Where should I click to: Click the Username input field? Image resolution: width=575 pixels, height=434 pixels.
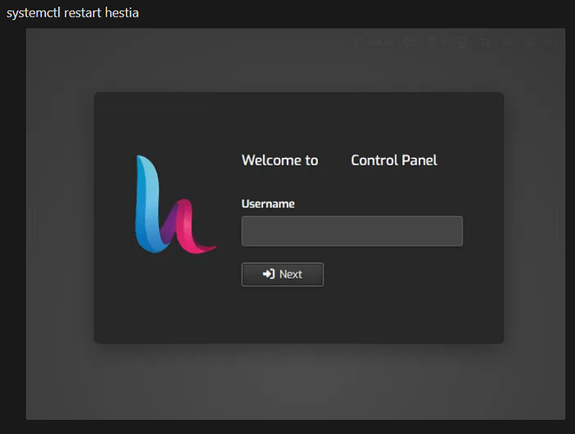point(352,231)
